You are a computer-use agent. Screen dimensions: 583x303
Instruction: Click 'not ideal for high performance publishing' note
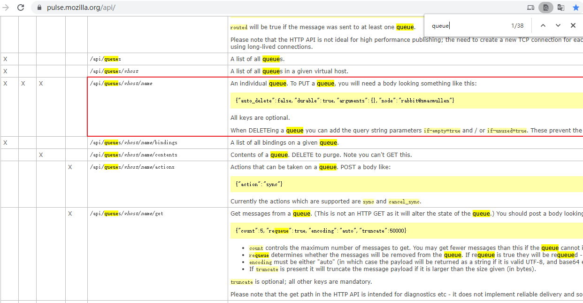point(407,43)
